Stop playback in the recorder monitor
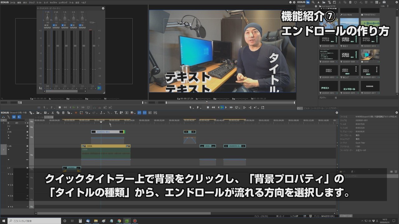 208,107
